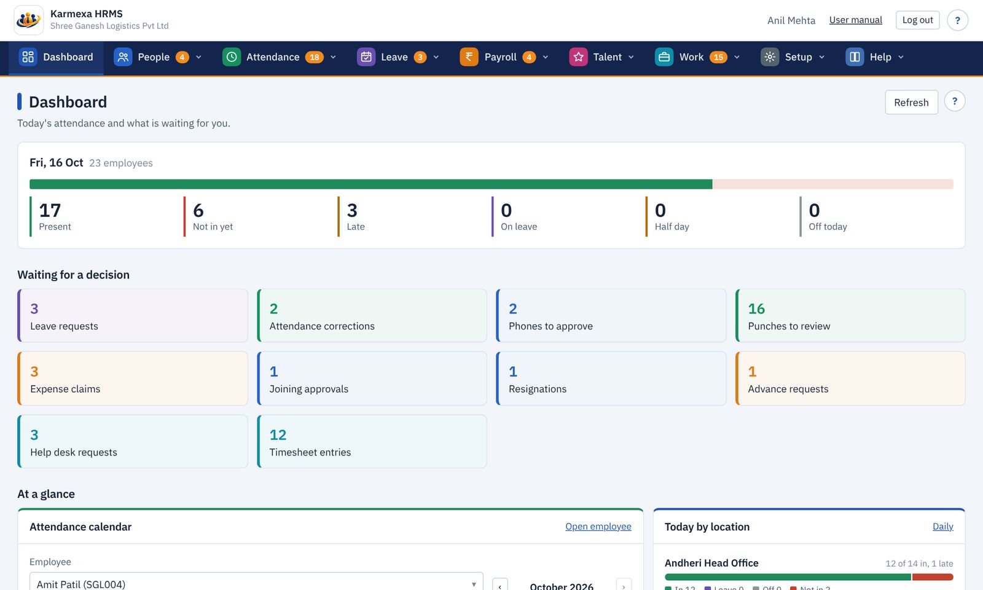Open the User manual link
The image size is (983, 590).
tap(855, 20)
